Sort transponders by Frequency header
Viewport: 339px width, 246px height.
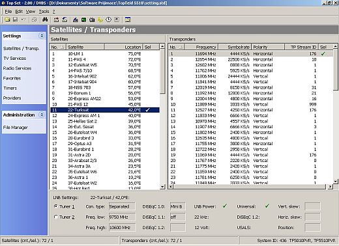pos(201,47)
